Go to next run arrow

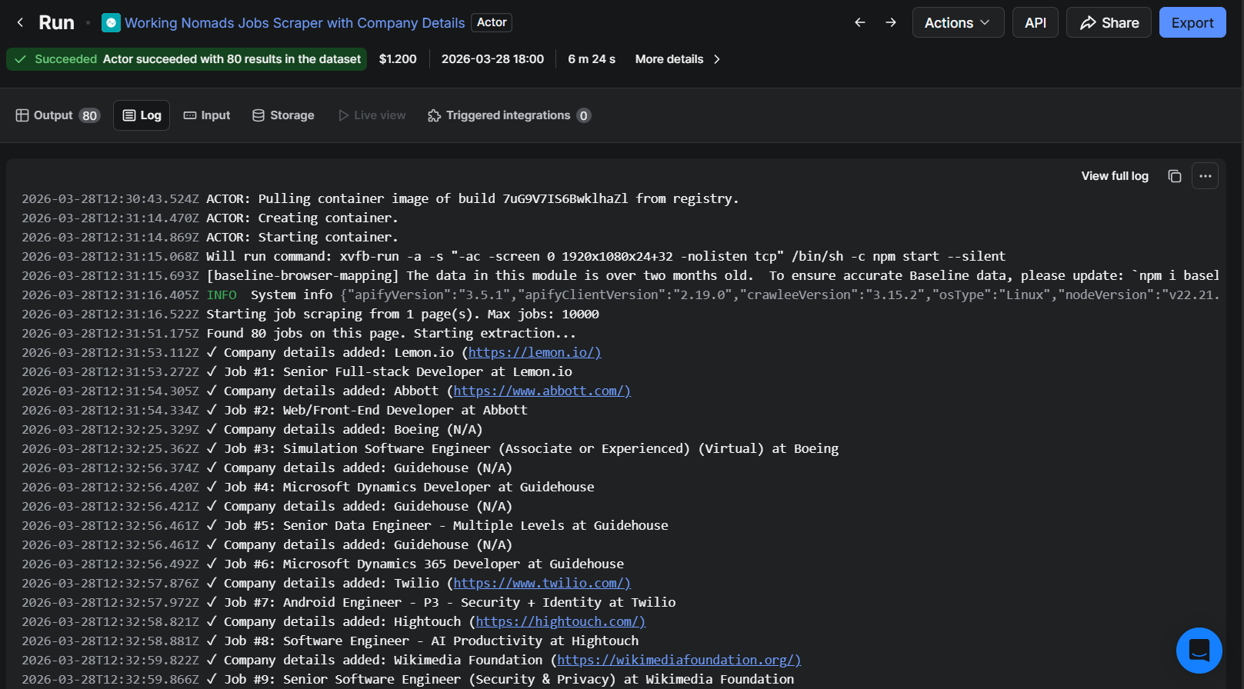[891, 23]
